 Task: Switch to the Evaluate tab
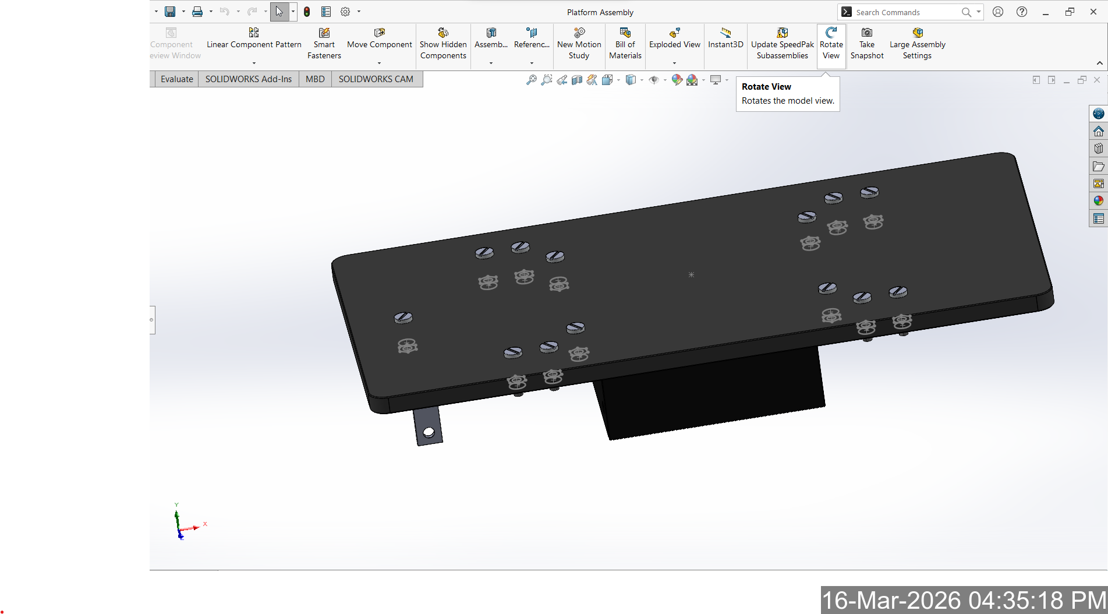point(176,79)
